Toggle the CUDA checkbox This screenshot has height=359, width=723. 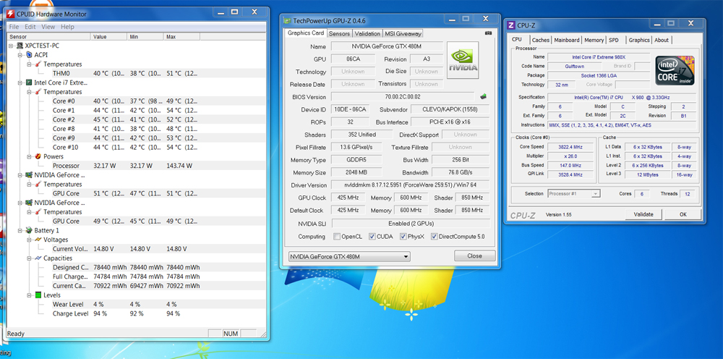372,237
